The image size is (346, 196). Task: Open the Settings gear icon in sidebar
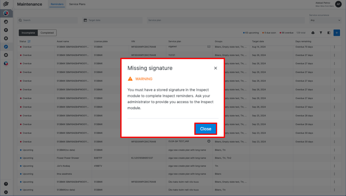click(x=6, y=55)
